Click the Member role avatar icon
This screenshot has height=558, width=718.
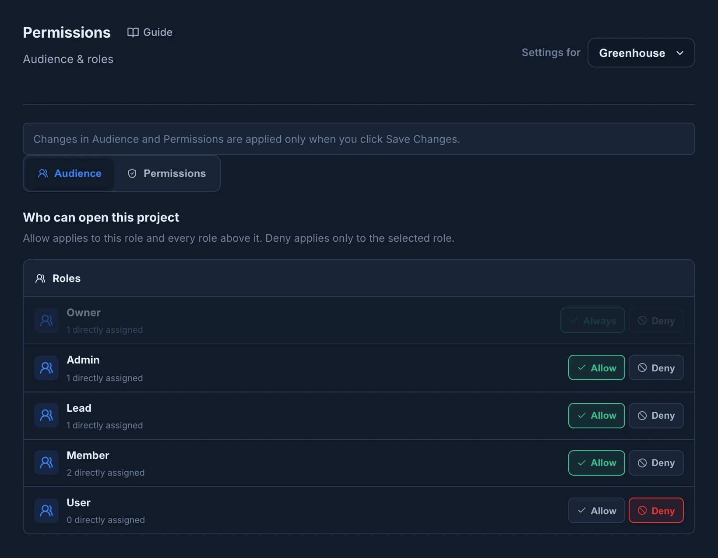[x=46, y=463]
